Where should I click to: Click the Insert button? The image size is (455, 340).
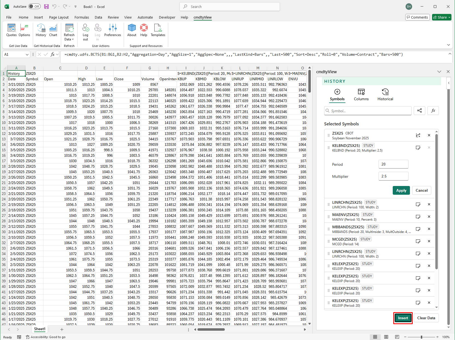(x=403, y=318)
